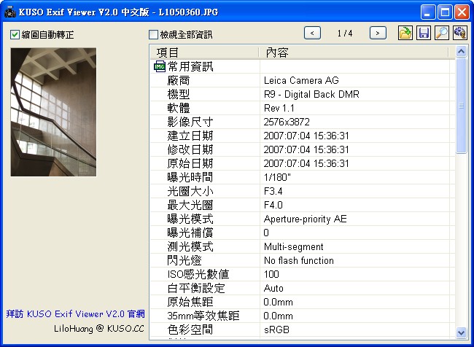Save Exif info with the floppy disk icon

pos(424,33)
